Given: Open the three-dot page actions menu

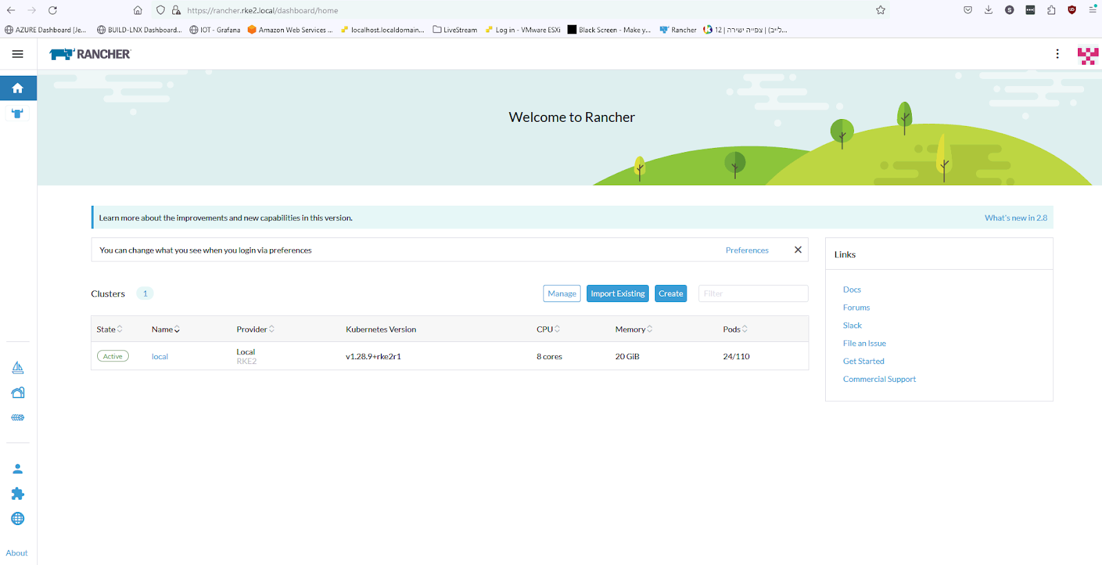Looking at the screenshot, I should [x=1057, y=54].
